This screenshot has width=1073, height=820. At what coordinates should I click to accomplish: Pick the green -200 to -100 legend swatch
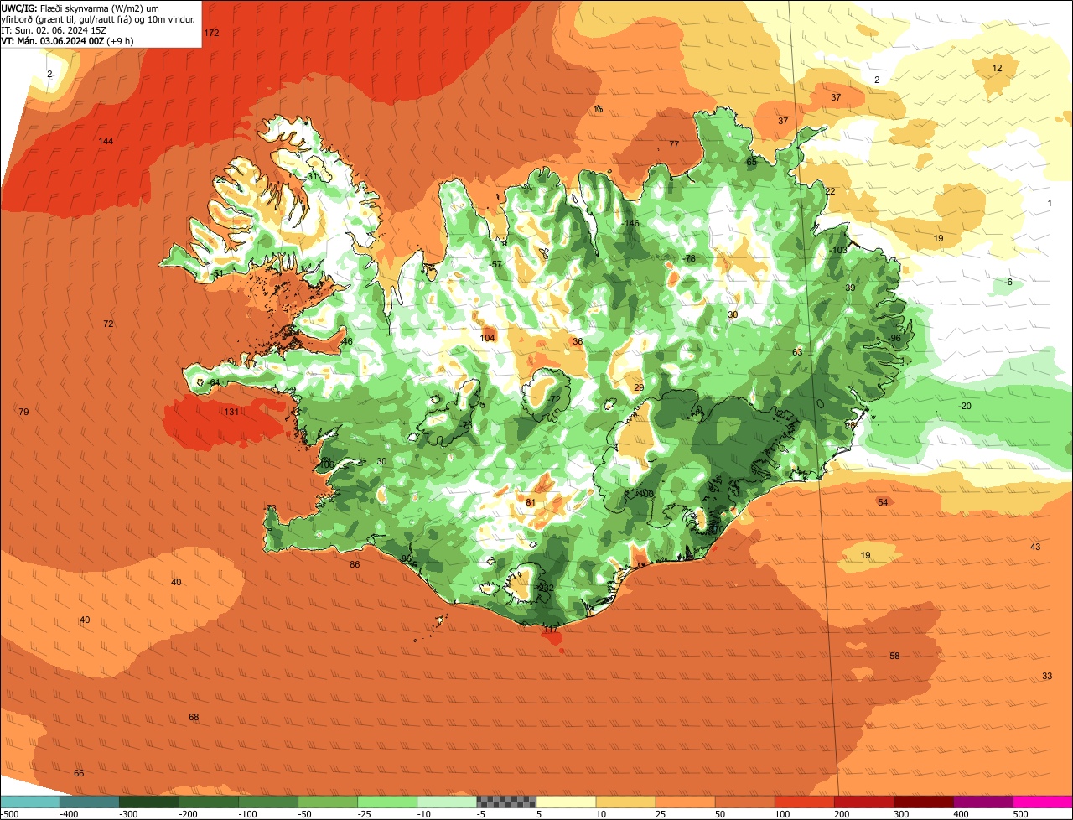[209, 802]
